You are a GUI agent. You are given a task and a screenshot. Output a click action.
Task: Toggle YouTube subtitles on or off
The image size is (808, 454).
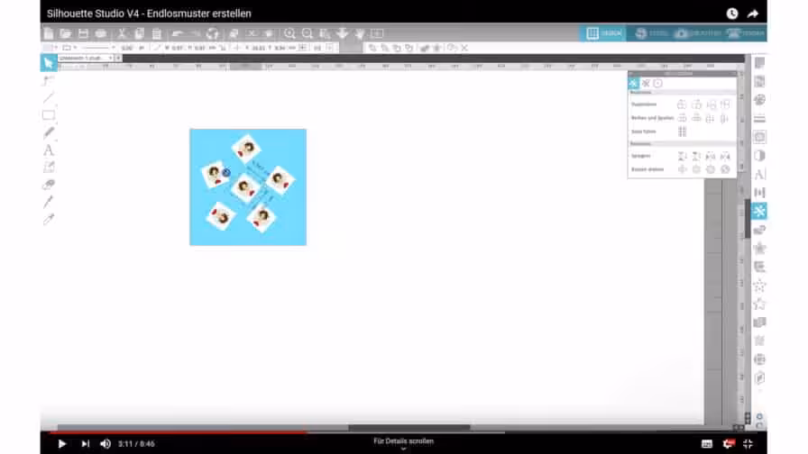coord(707,443)
